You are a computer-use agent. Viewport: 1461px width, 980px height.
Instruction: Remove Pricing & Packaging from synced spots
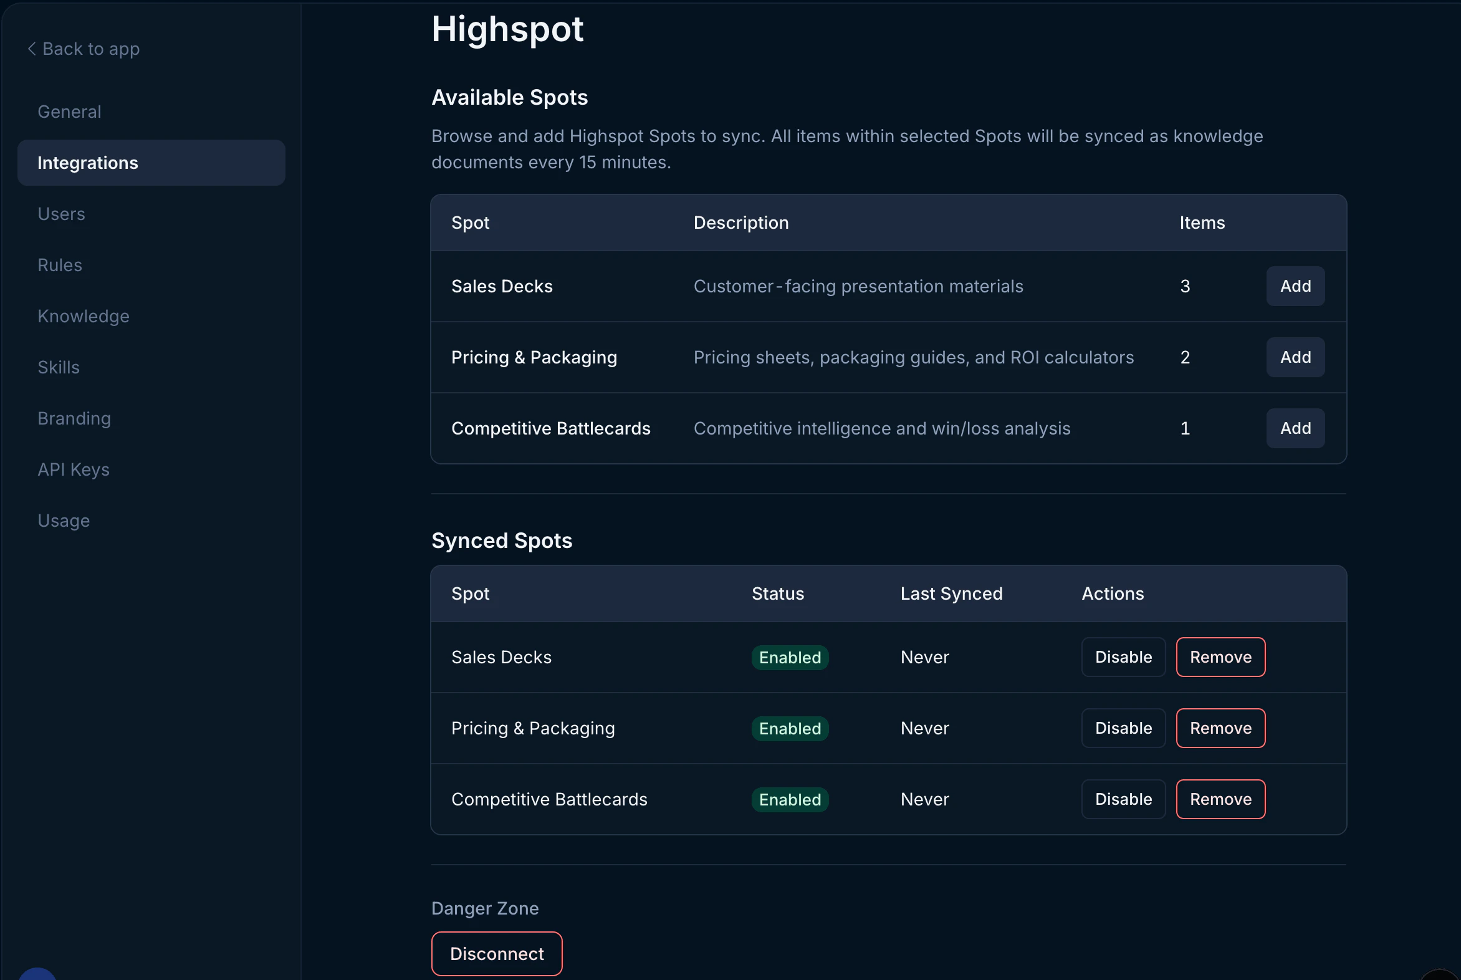[1220, 728]
